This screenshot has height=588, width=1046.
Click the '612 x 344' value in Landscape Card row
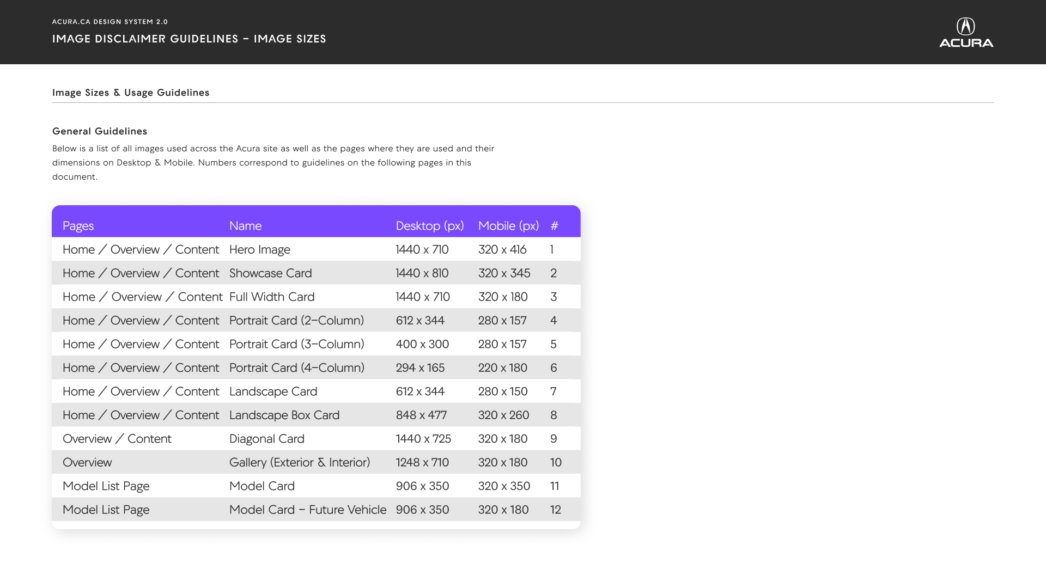click(x=420, y=391)
